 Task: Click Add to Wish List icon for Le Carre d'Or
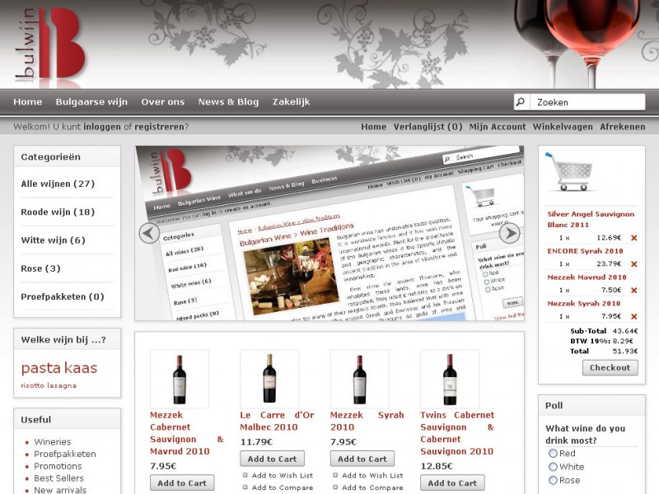point(245,476)
